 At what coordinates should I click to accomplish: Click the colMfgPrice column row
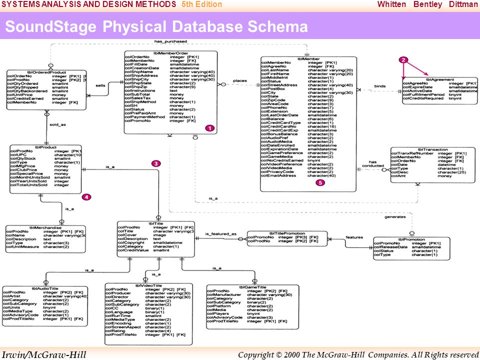pos(39,166)
